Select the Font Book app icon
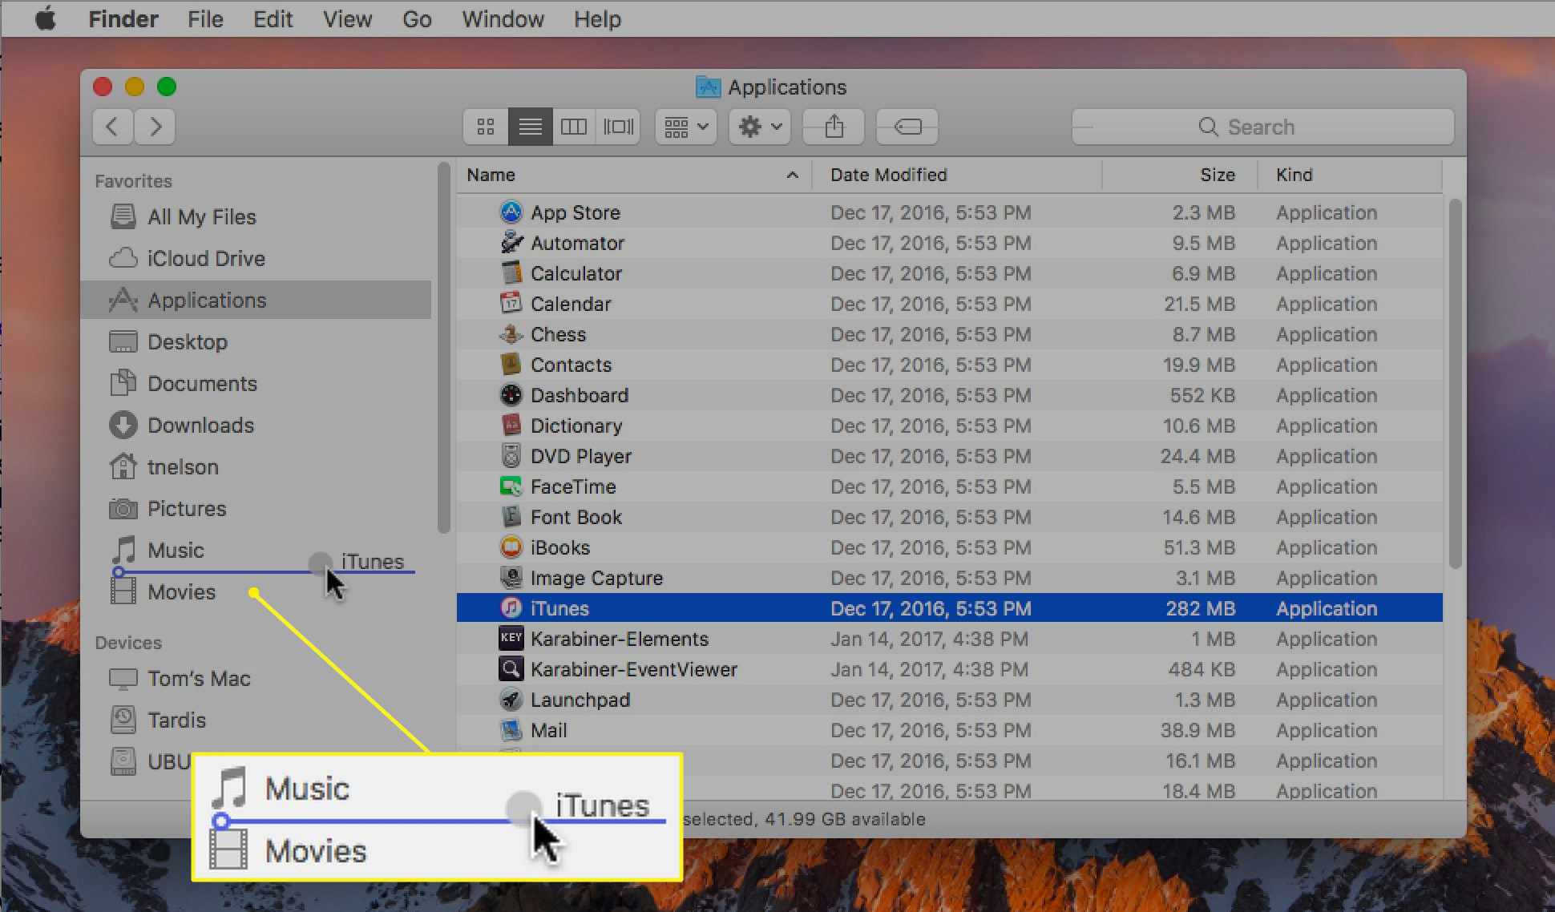The height and width of the screenshot is (912, 1555). (x=511, y=517)
